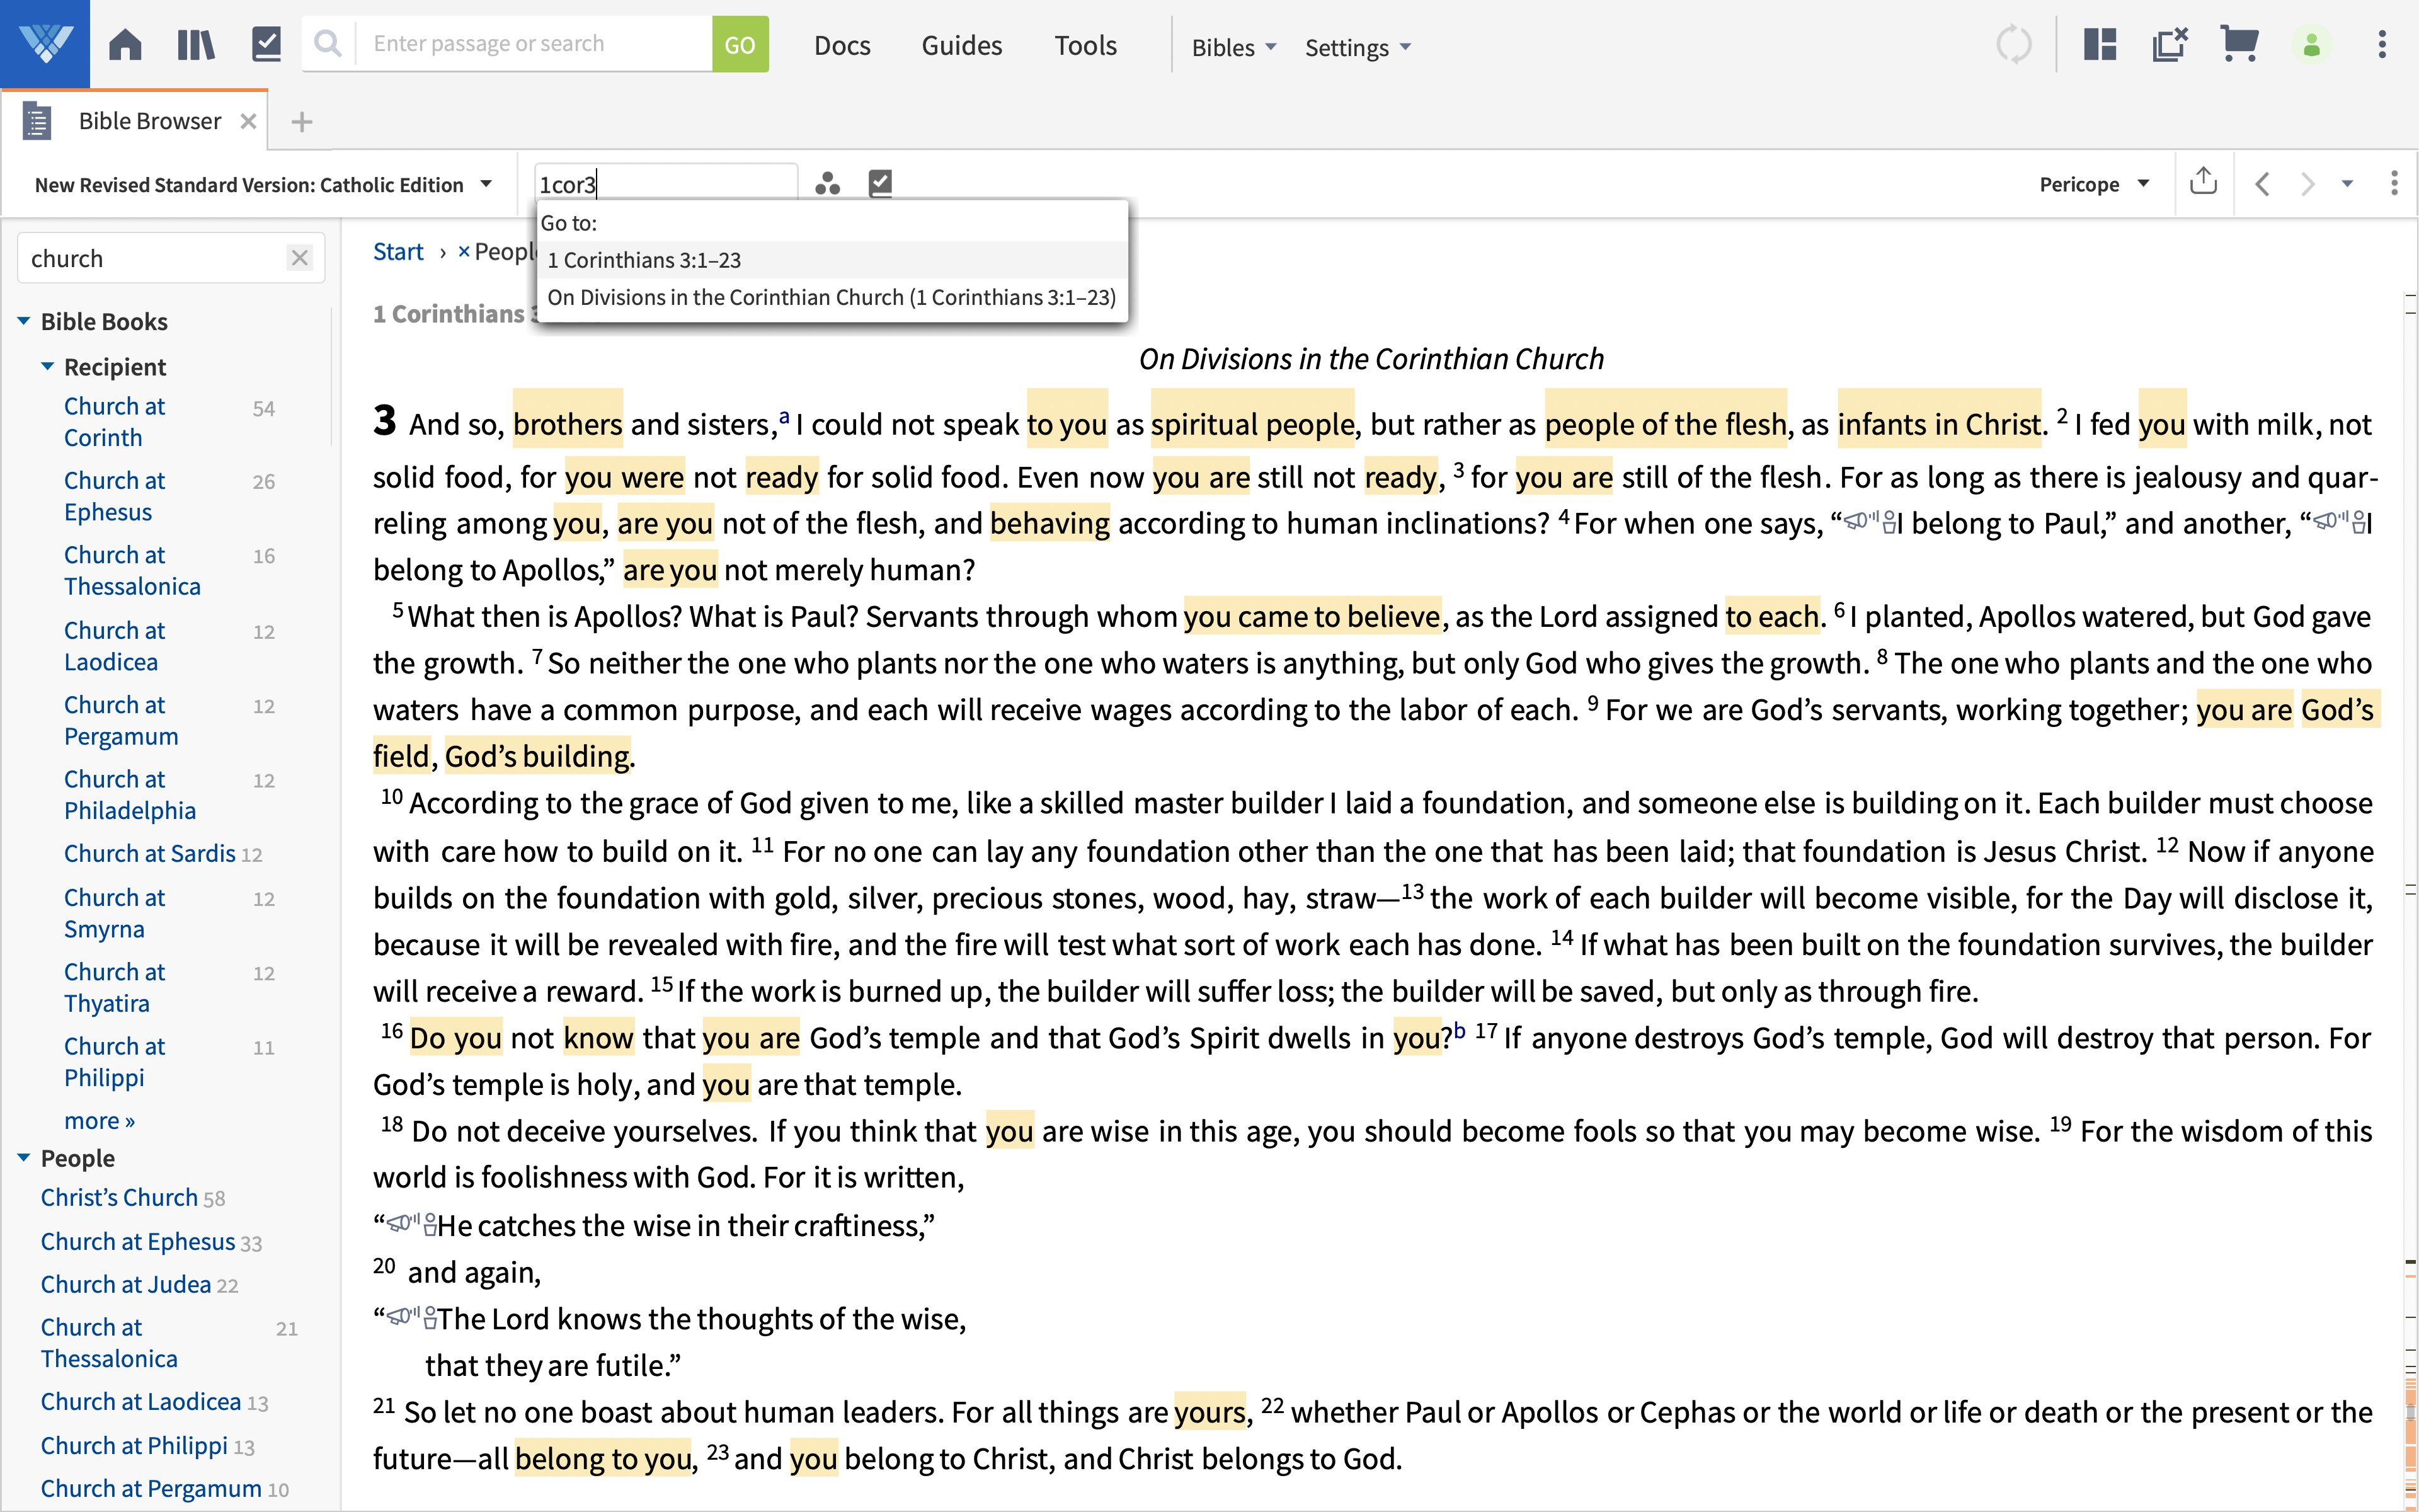
Task: Click the speaker icon before He catches the wise
Action: point(412,1224)
